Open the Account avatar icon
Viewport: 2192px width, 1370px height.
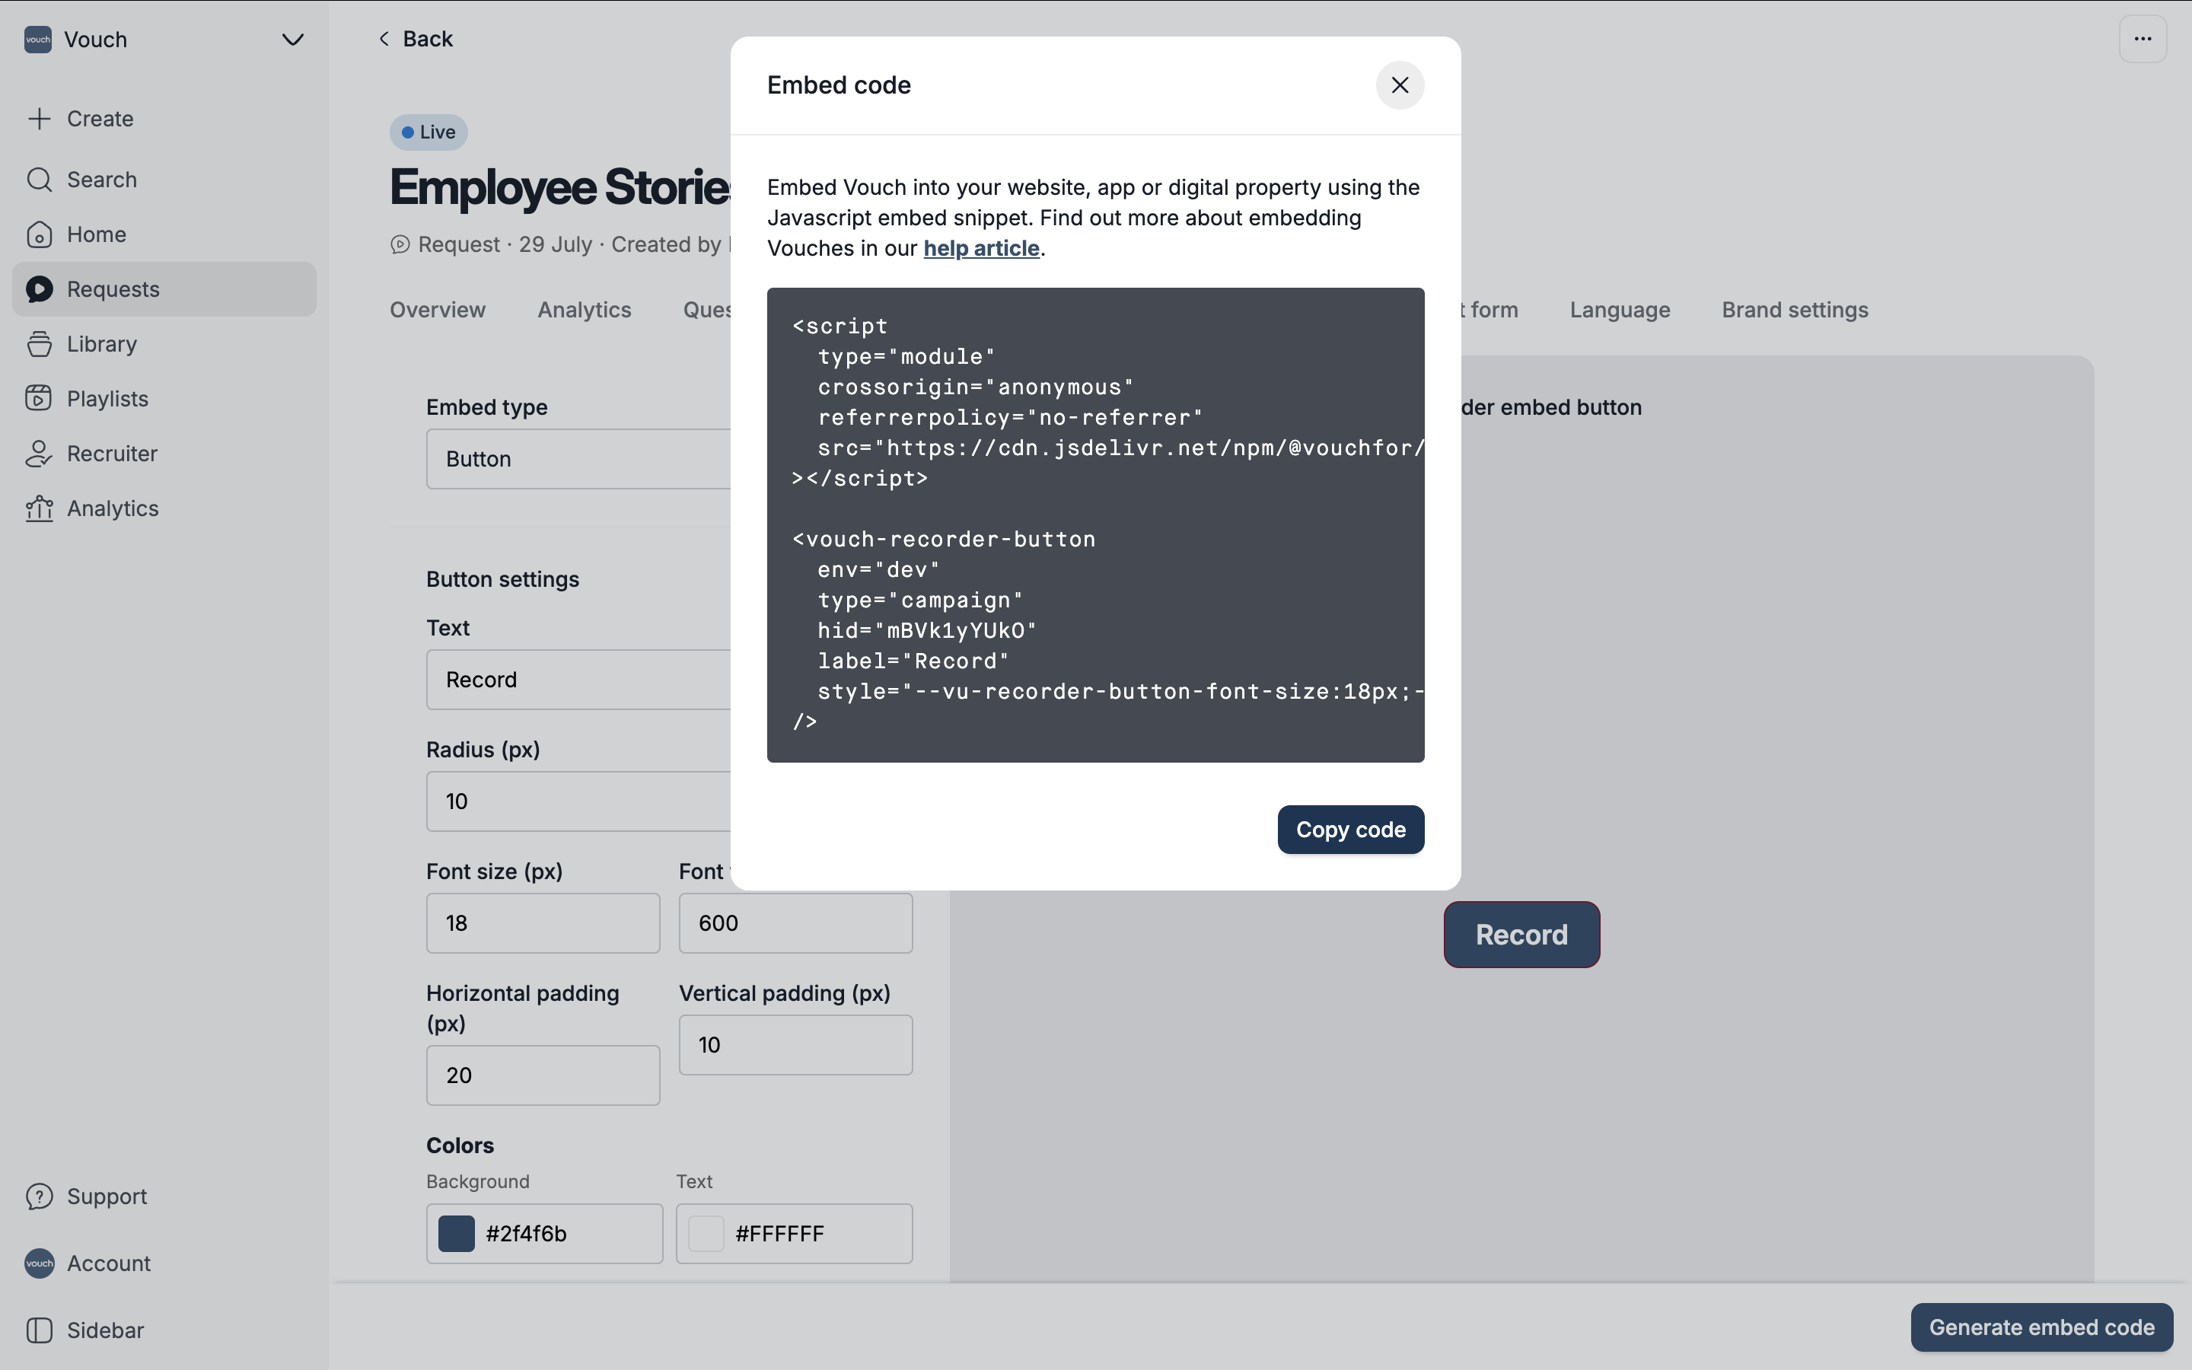point(39,1263)
